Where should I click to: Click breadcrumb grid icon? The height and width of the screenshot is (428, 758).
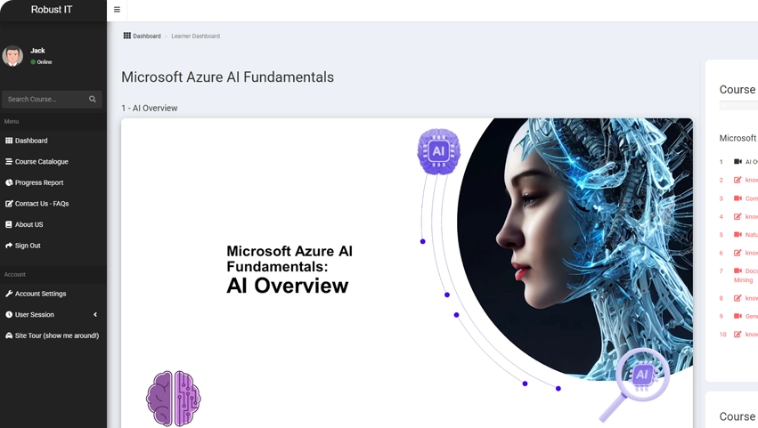(127, 36)
